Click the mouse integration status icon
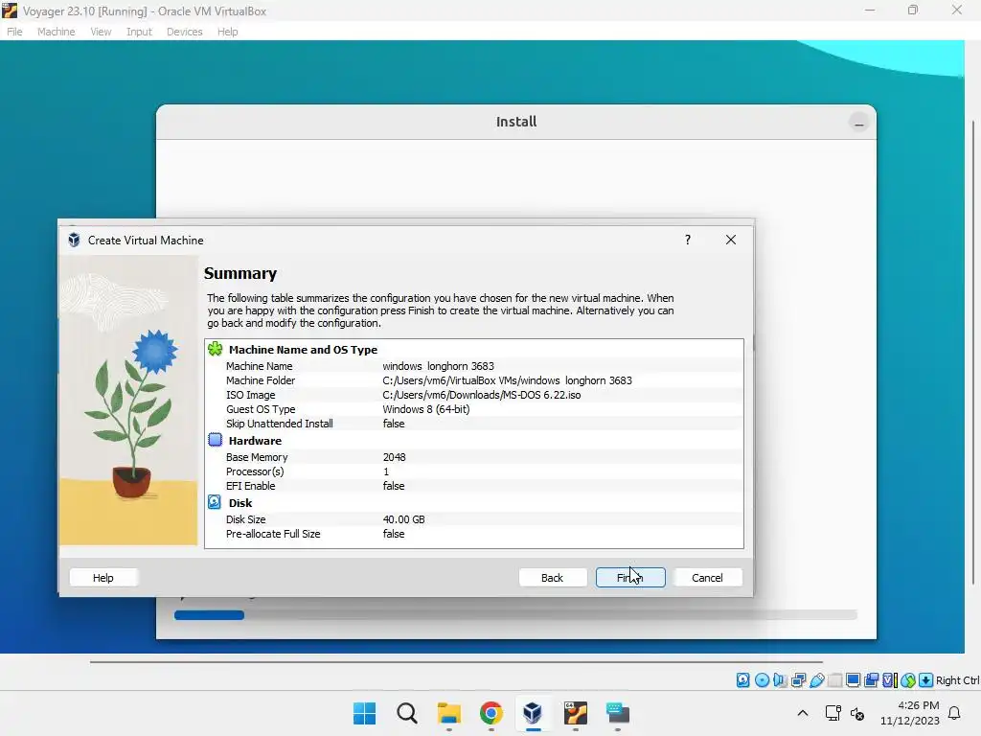This screenshot has width=981, height=736. [908, 680]
